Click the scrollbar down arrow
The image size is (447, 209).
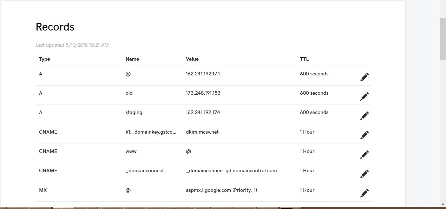[443, 204]
